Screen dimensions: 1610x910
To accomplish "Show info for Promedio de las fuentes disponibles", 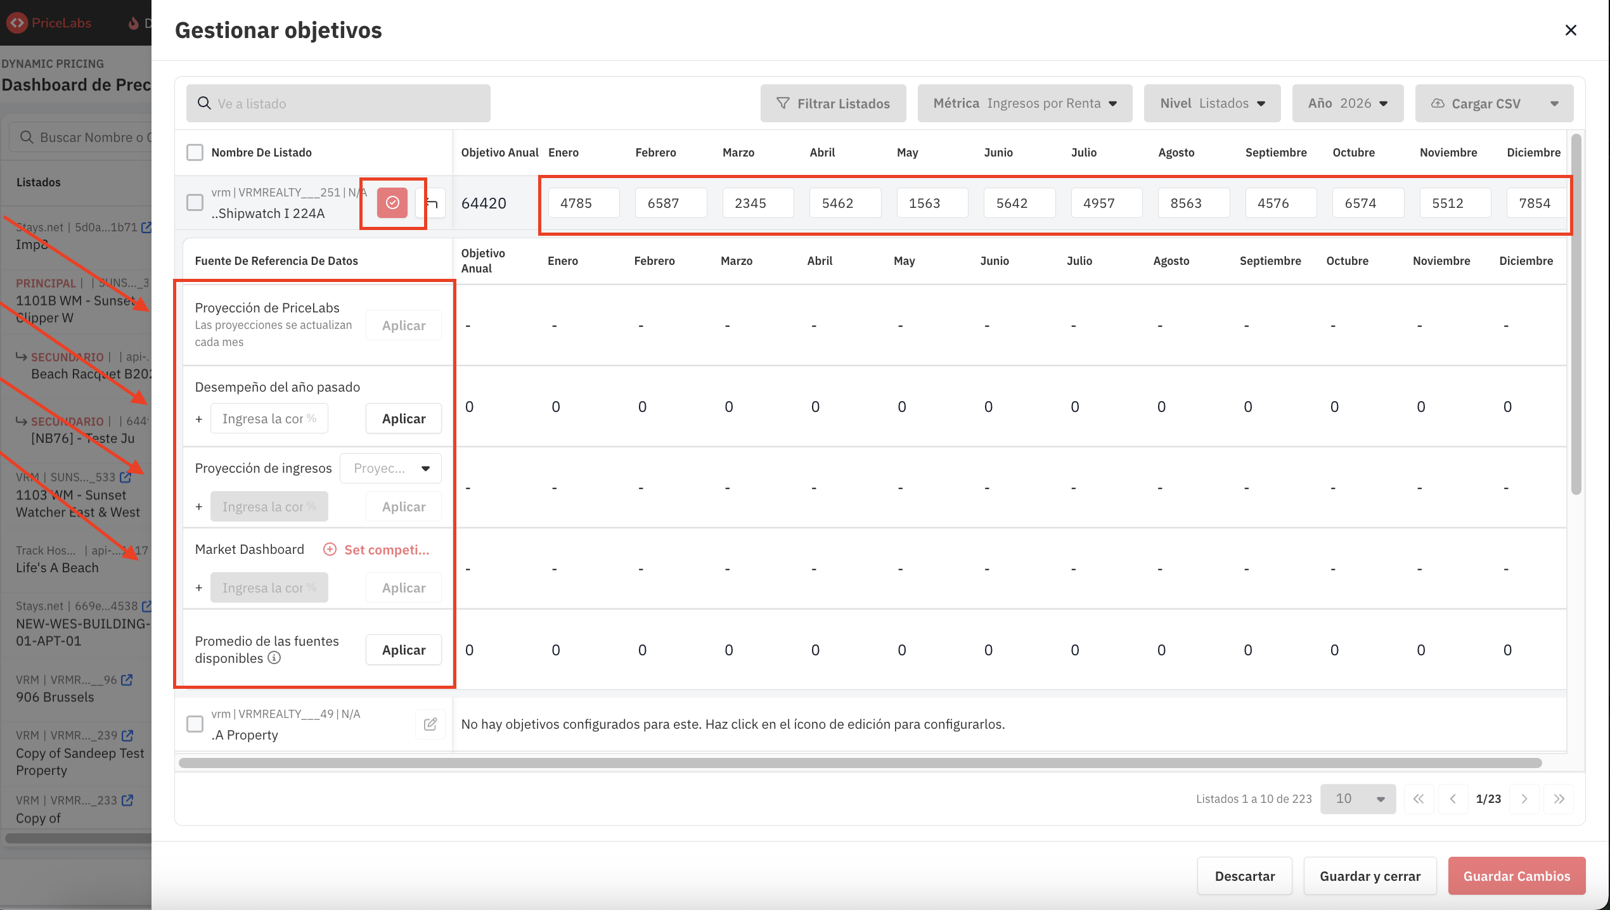I will (x=274, y=658).
